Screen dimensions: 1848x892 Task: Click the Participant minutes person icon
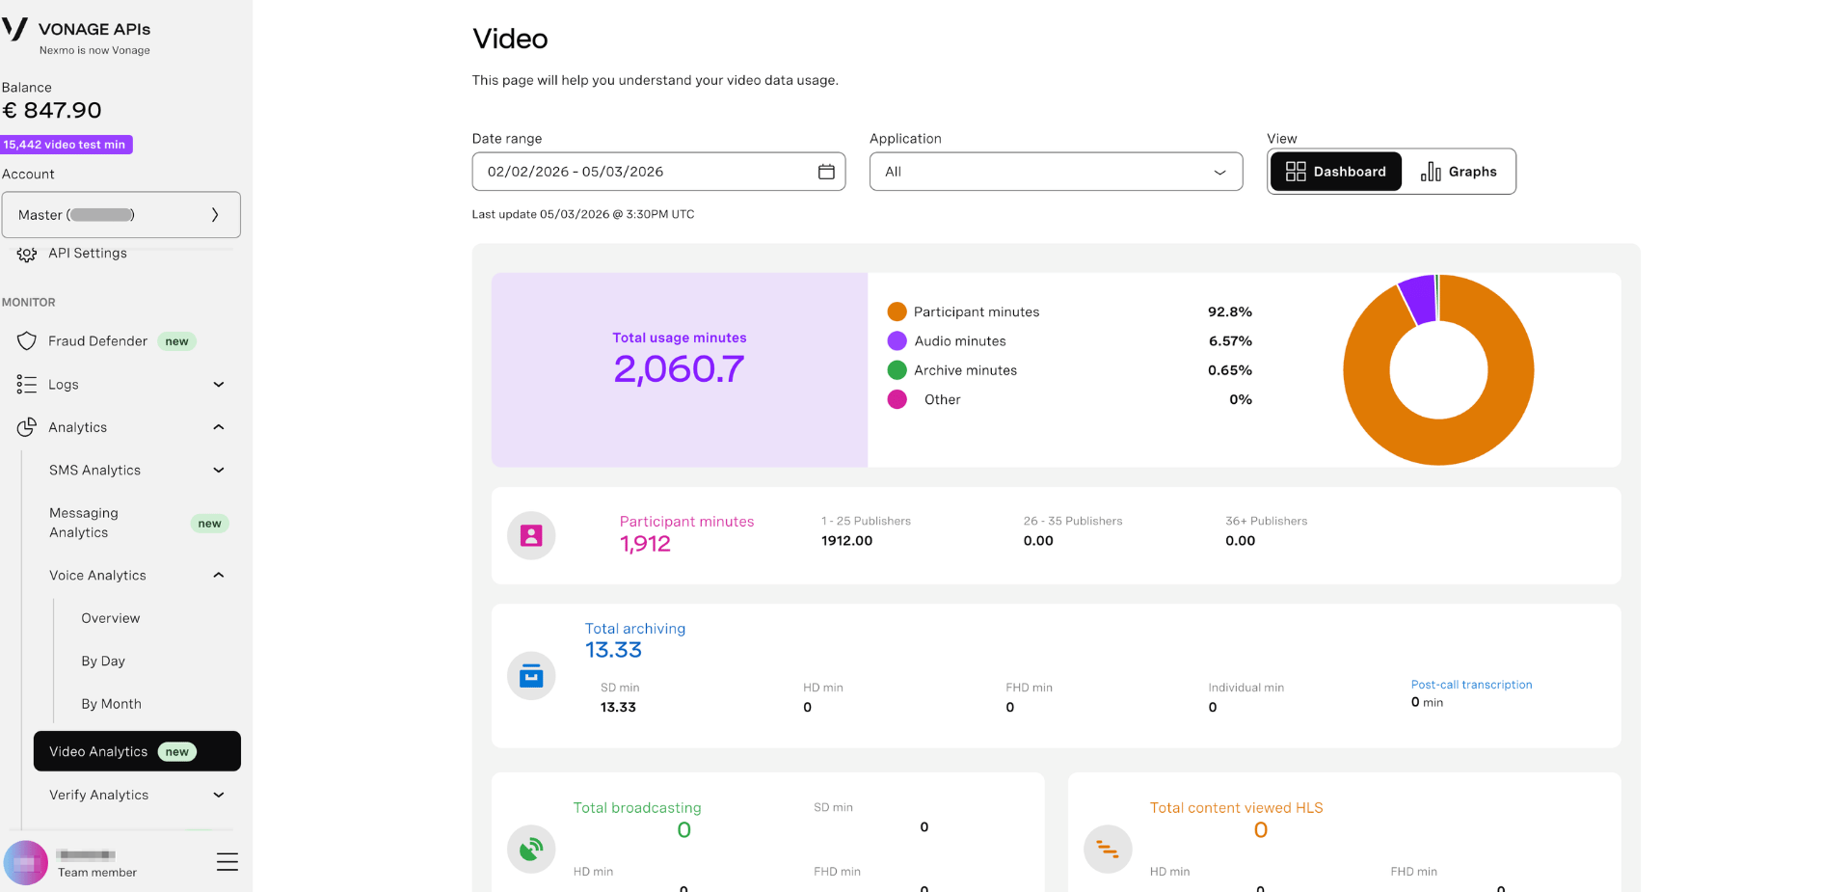click(531, 536)
